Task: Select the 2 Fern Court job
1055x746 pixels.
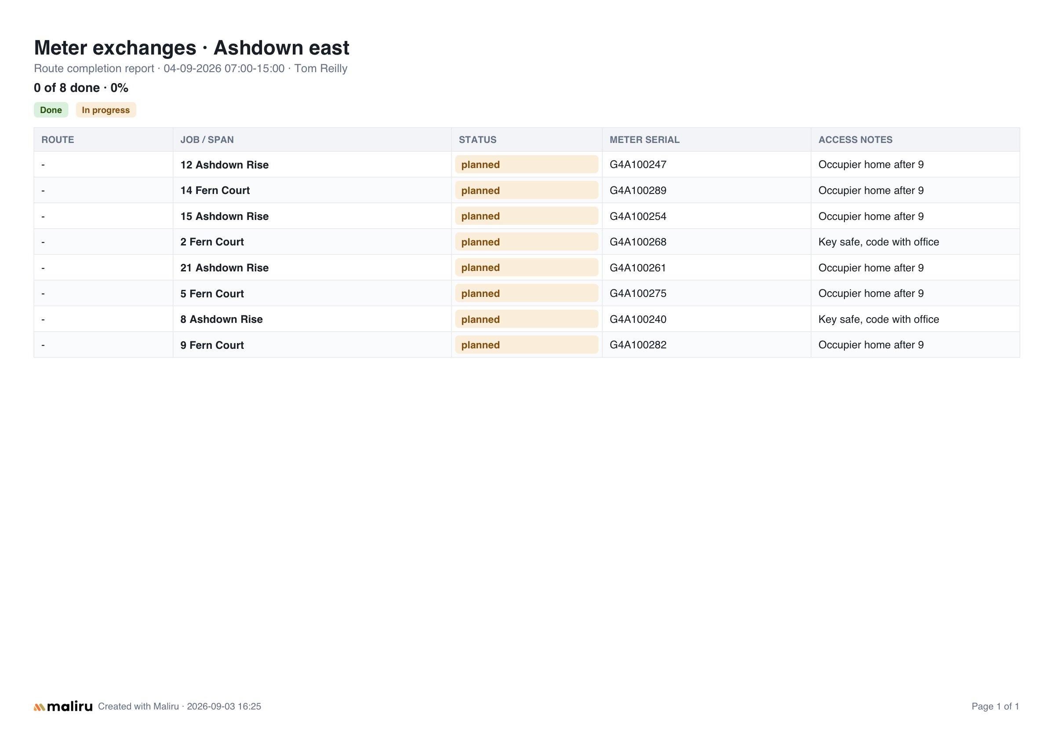Action: (x=212, y=242)
